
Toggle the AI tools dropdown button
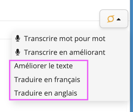click(x=114, y=19)
